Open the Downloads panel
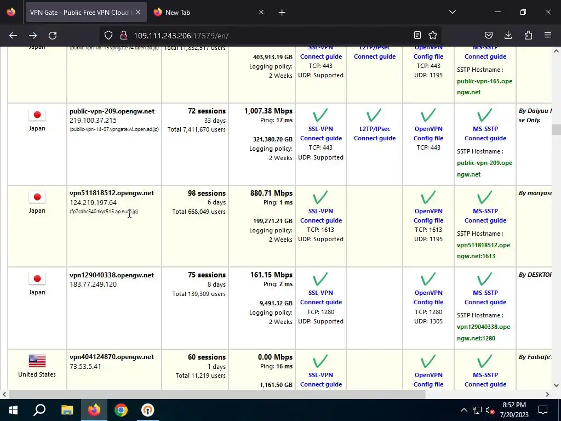The image size is (561, 421). click(508, 35)
